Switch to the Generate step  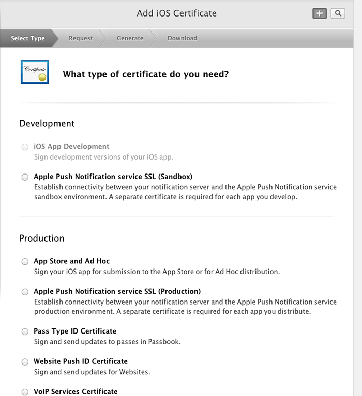[130, 38]
